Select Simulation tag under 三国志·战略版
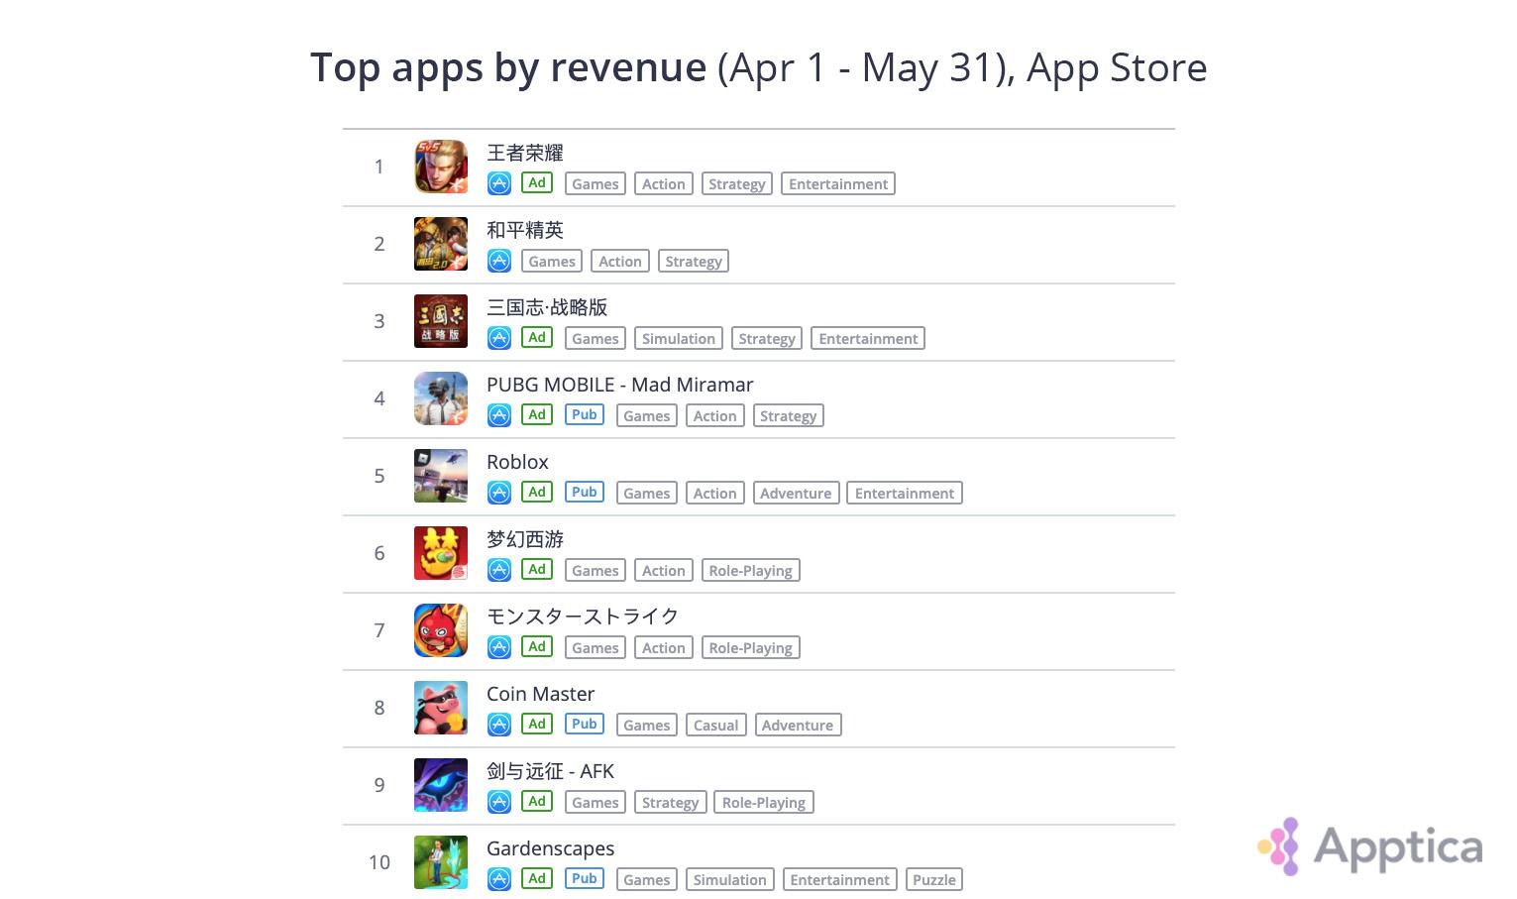 (x=678, y=339)
